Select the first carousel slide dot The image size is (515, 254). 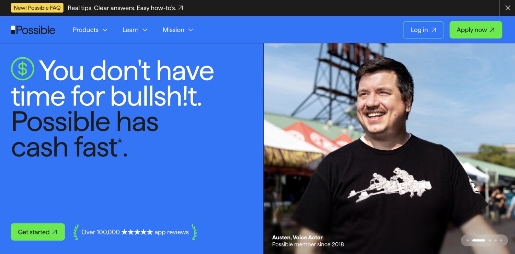click(467, 240)
